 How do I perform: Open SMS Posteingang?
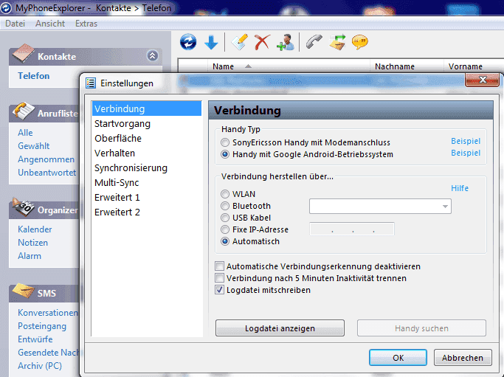pos(42,326)
